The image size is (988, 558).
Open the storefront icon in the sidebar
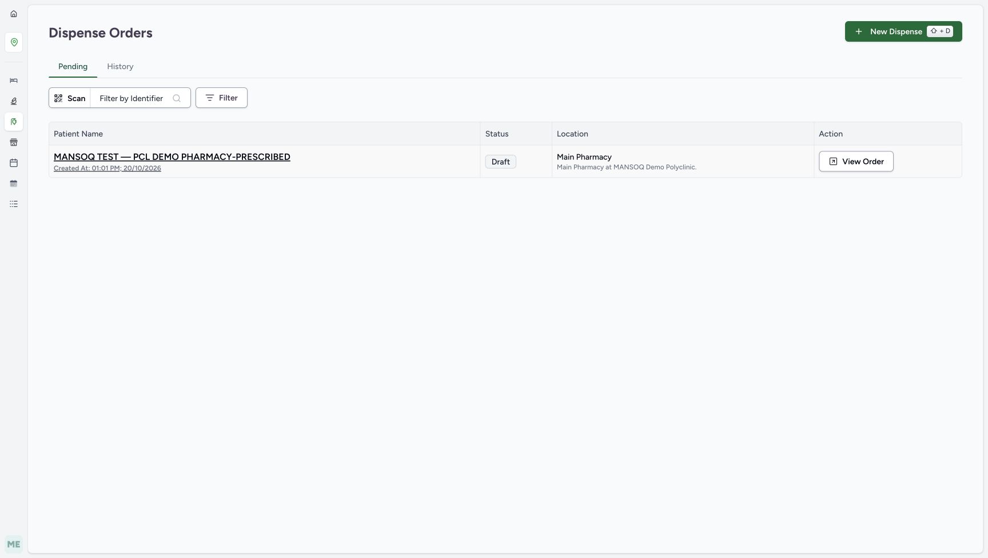pos(14,142)
